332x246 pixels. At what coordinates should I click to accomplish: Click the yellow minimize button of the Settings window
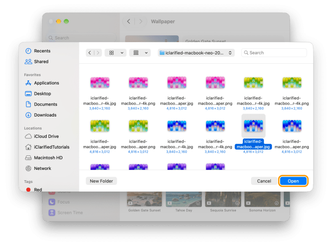59,21
